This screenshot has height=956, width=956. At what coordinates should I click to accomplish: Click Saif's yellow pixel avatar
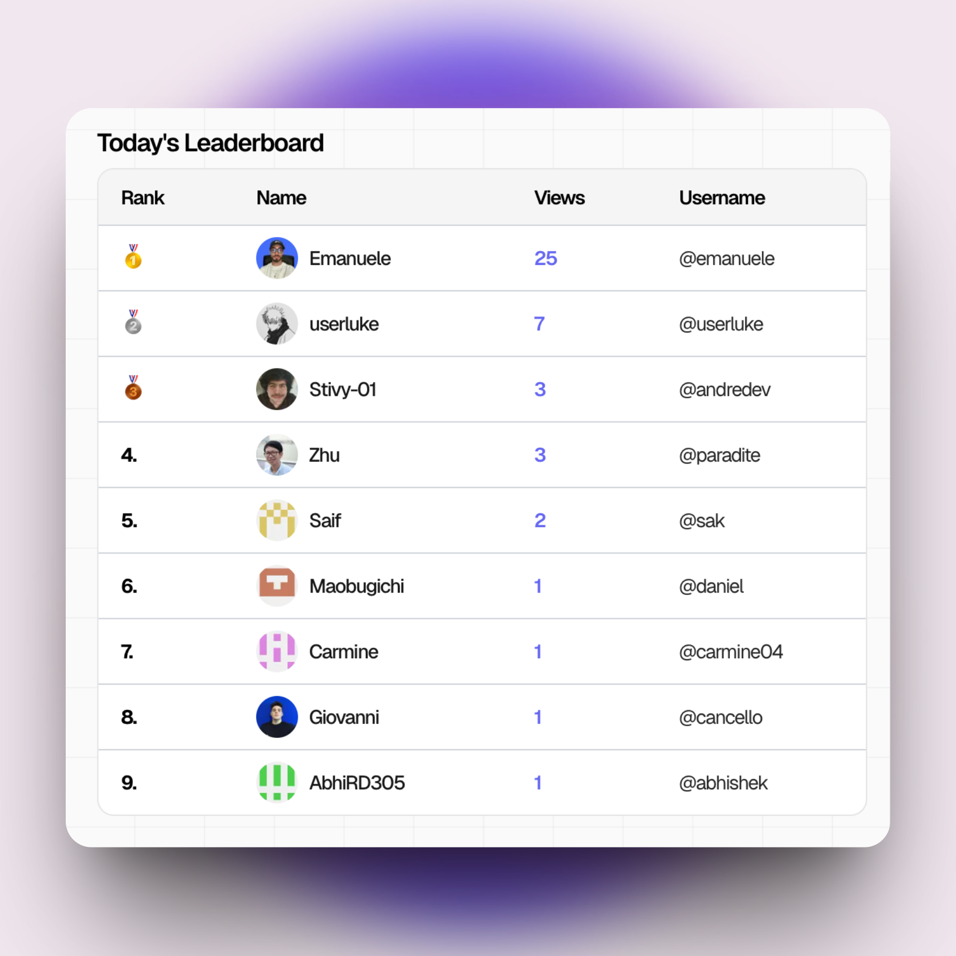coord(277,520)
